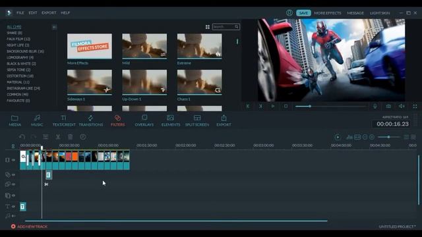
Task: Toggle video track visibility eye
Action: [x=13, y=160]
